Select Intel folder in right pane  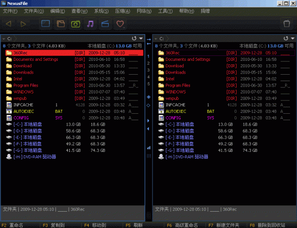[x=226, y=79]
